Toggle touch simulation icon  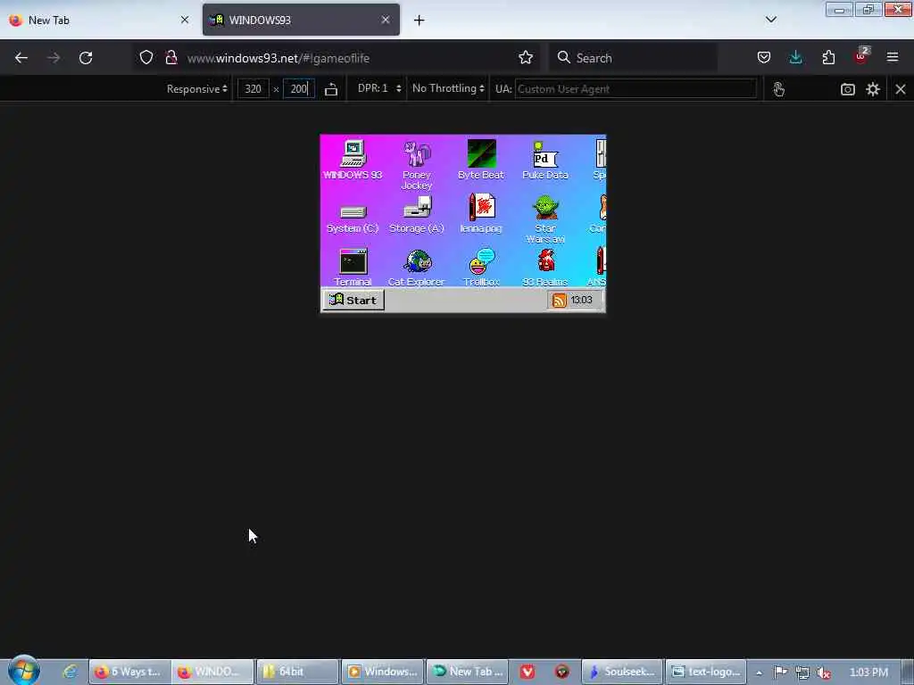(x=778, y=89)
